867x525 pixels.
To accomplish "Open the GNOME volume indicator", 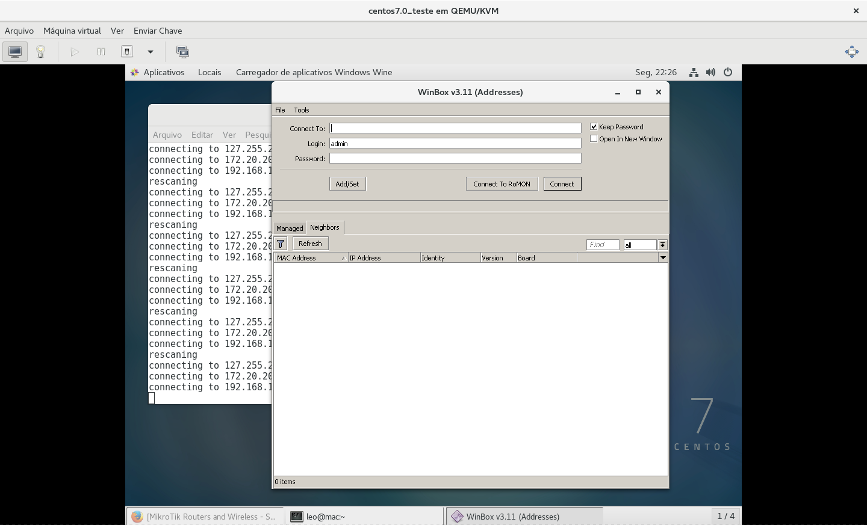I will 711,72.
